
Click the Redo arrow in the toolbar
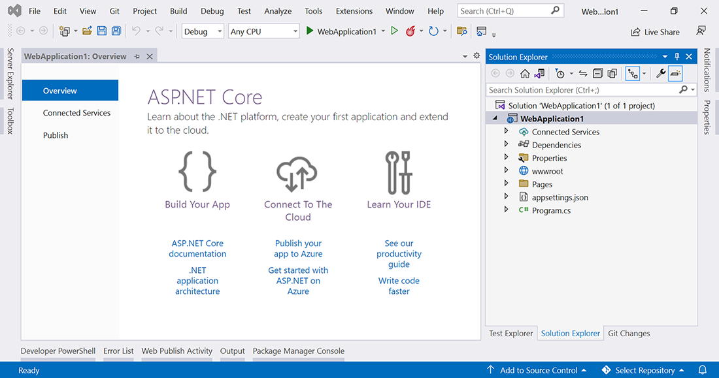point(159,31)
